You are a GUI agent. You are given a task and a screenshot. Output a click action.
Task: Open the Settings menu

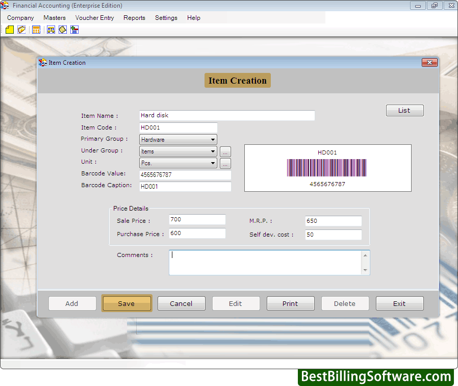[x=166, y=18]
